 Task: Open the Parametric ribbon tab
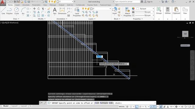[36, 5]
